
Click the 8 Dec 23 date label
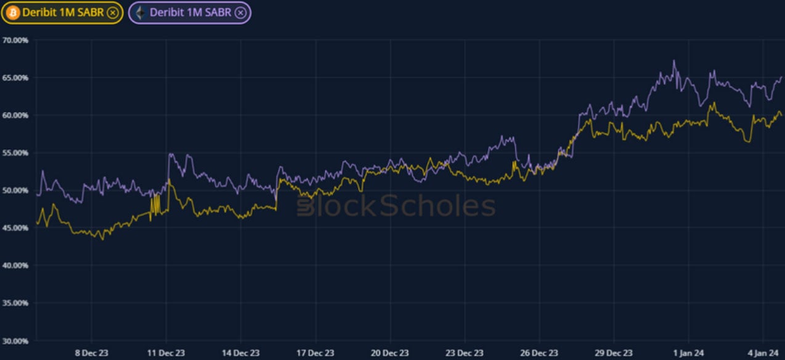[91, 353]
